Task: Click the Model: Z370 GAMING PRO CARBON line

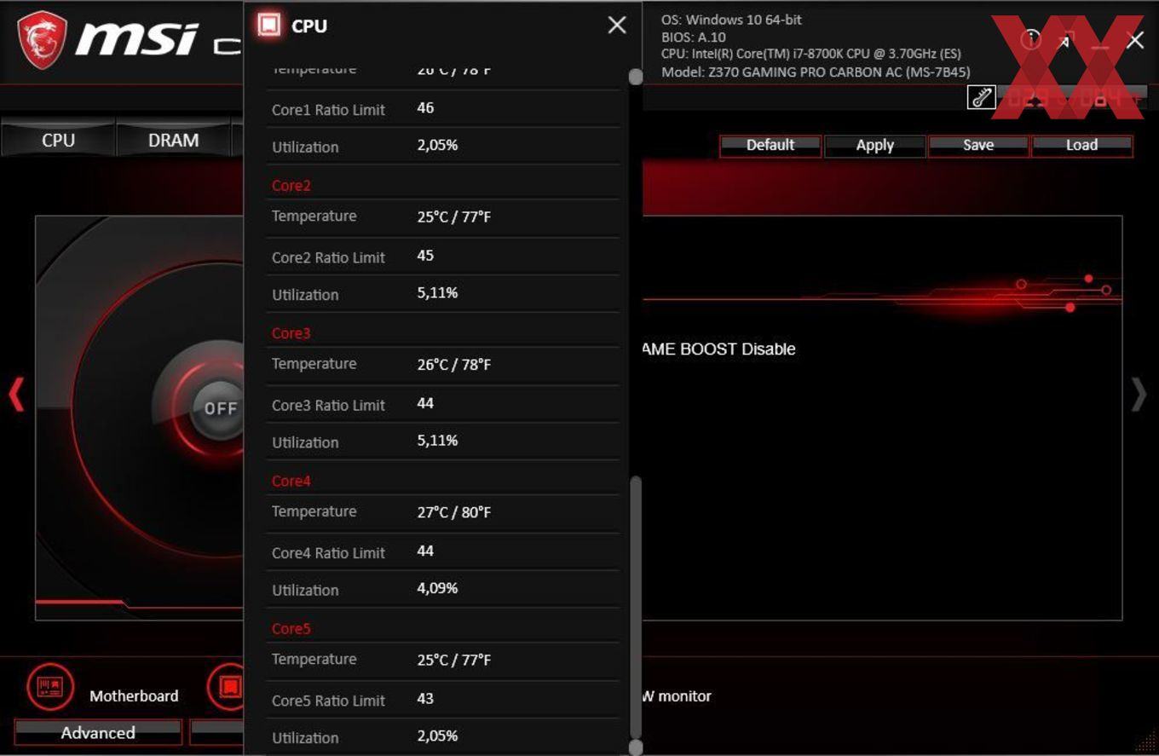Action: [816, 72]
